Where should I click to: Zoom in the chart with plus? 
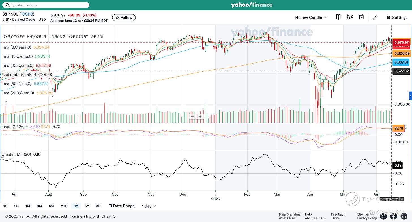200,117
